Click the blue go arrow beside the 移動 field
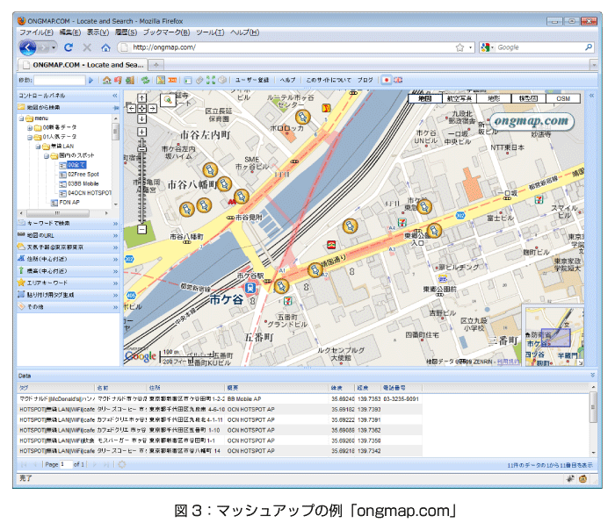 91,81
